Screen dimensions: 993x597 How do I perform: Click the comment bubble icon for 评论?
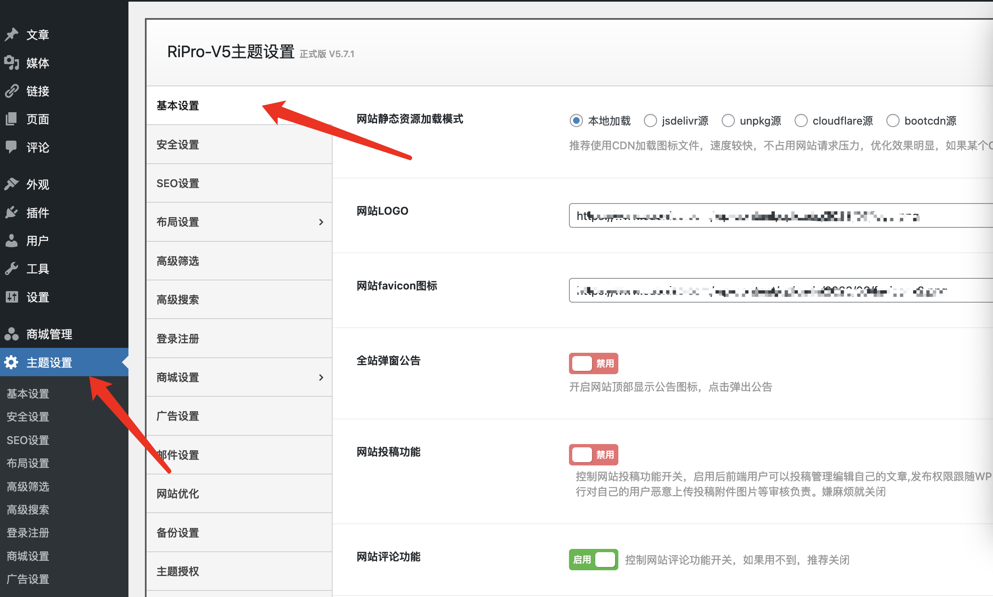click(12, 147)
